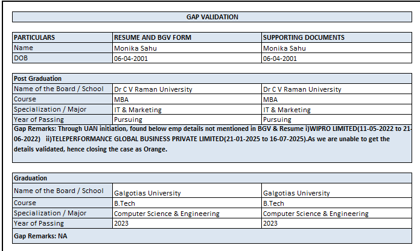
Task: Select the PARTICULARS header cell
Action: pyautogui.click(x=34, y=37)
